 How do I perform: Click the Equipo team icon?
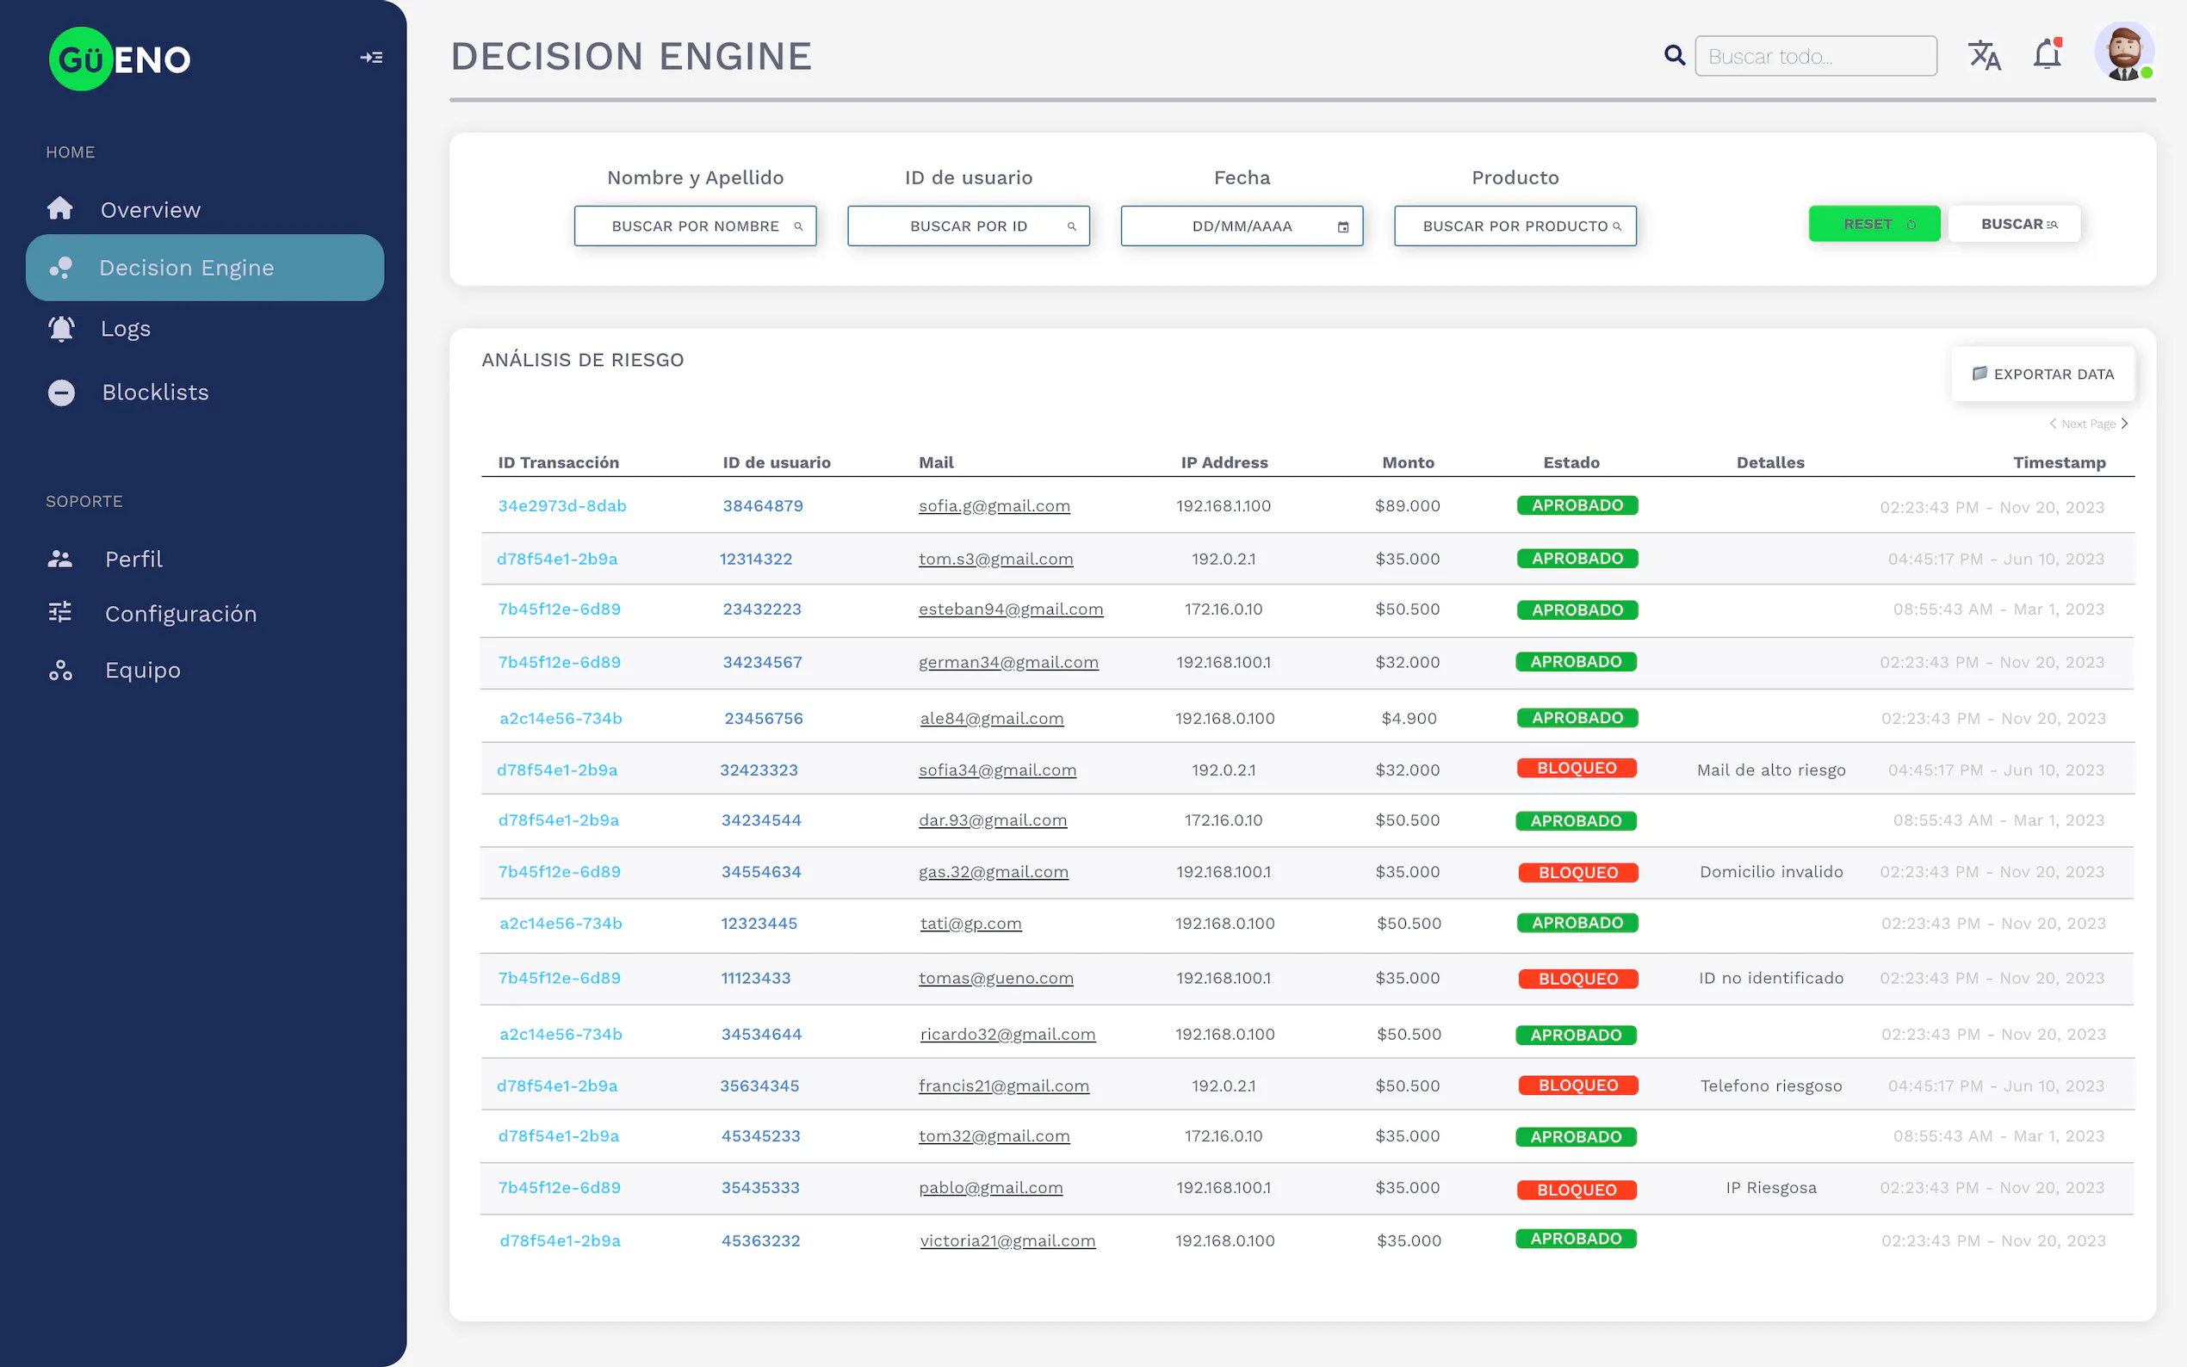[60, 670]
